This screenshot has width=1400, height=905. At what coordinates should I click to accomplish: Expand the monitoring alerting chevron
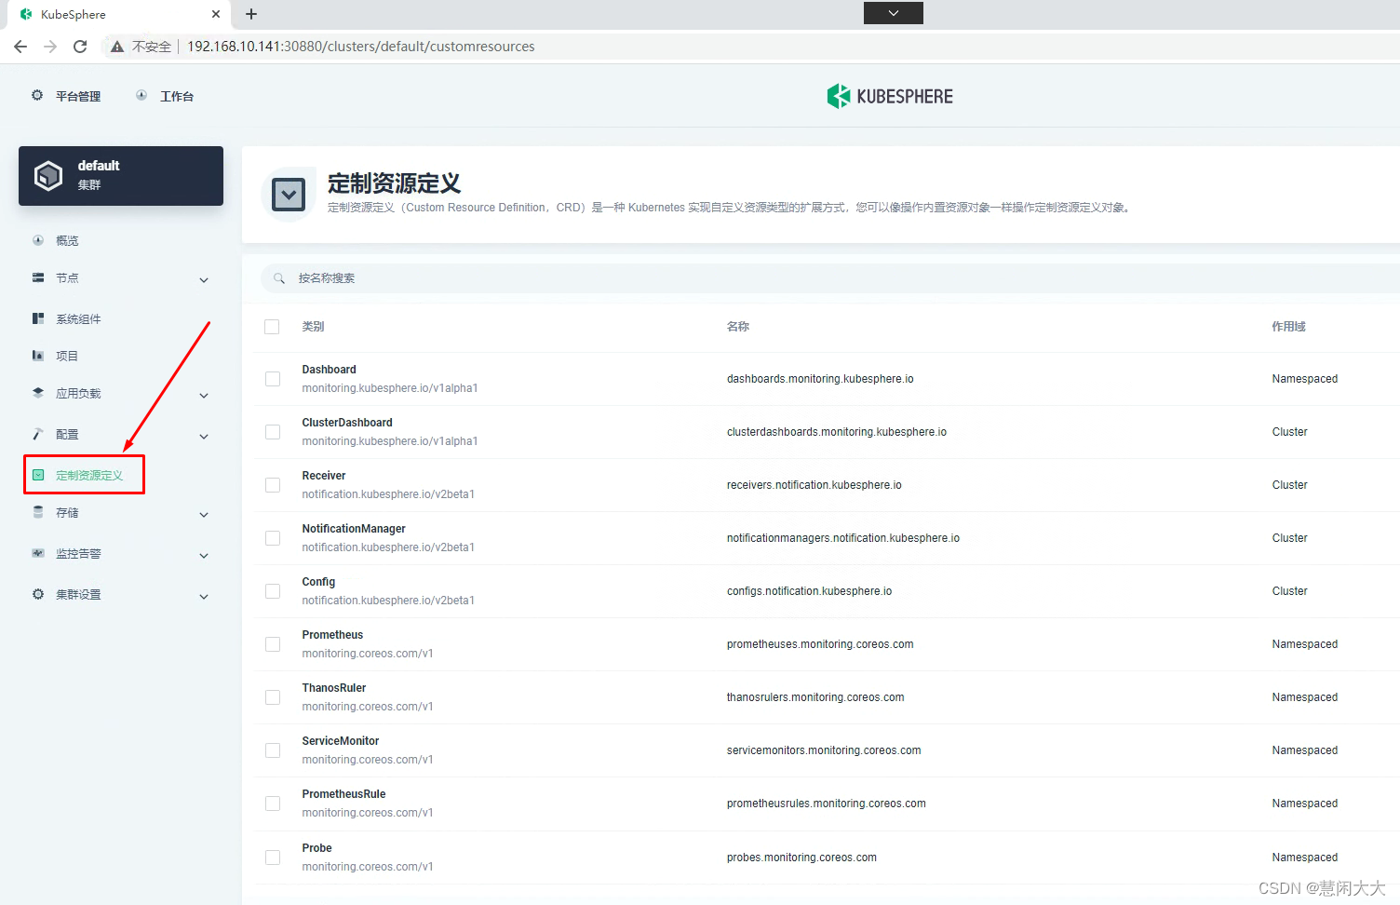204,555
